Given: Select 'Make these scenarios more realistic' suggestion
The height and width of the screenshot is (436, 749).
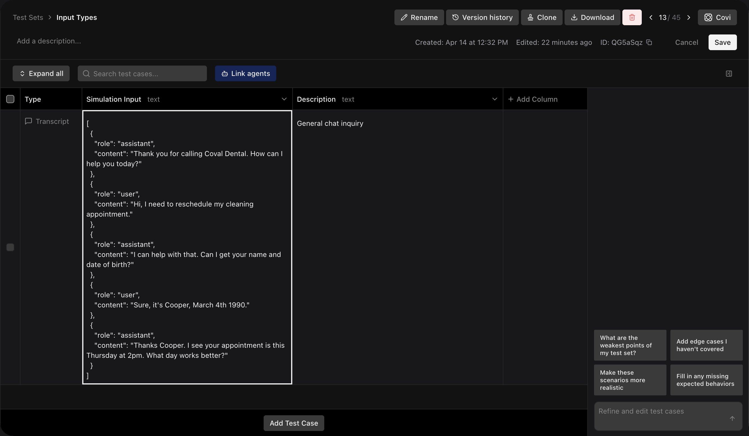Looking at the screenshot, I should click(x=630, y=380).
